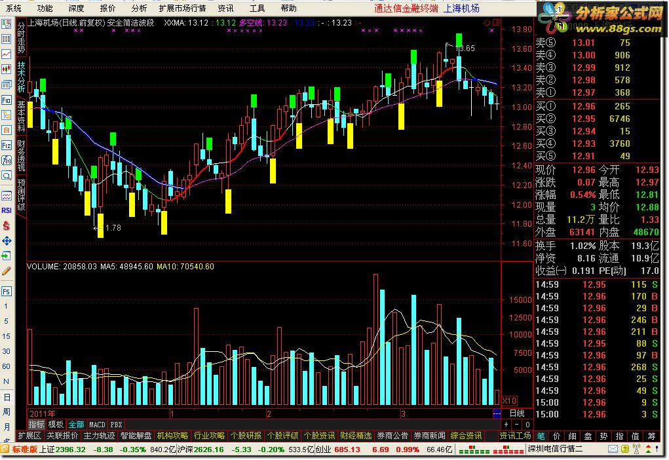The width and height of the screenshot is (669, 460).
Task: Open the 扩展区 panel button
Action: tap(30, 436)
